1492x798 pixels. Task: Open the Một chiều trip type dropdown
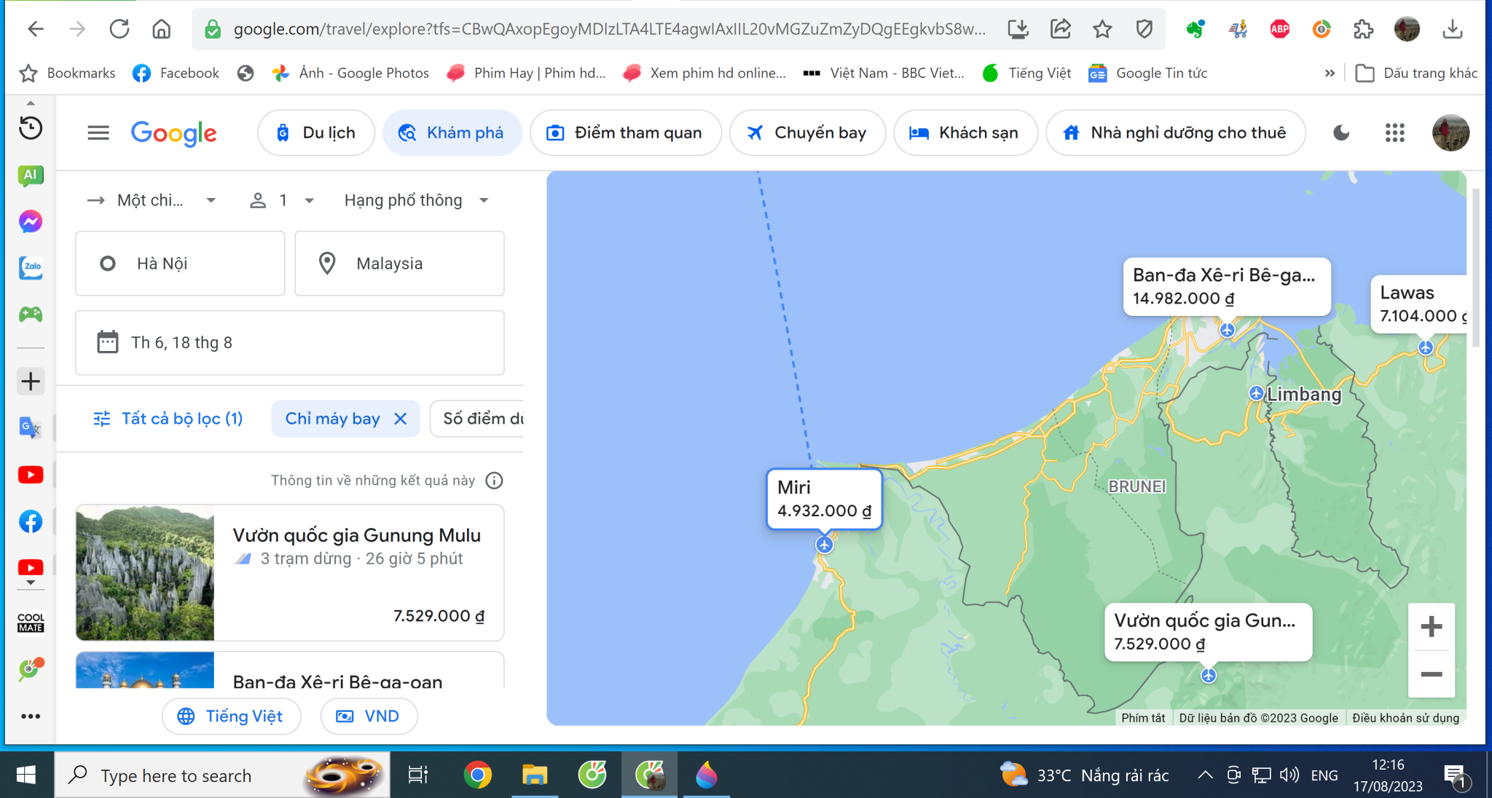tap(152, 200)
